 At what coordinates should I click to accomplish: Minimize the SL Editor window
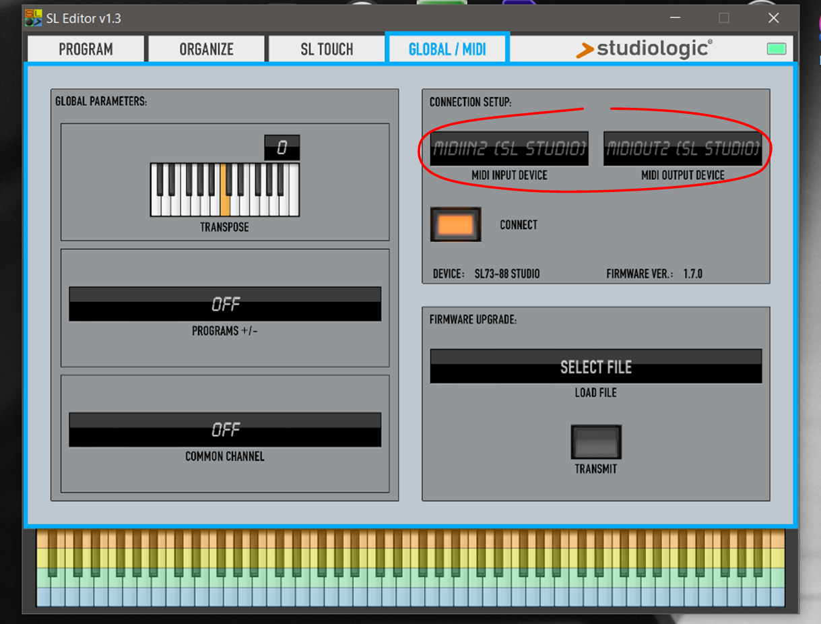(x=676, y=18)
